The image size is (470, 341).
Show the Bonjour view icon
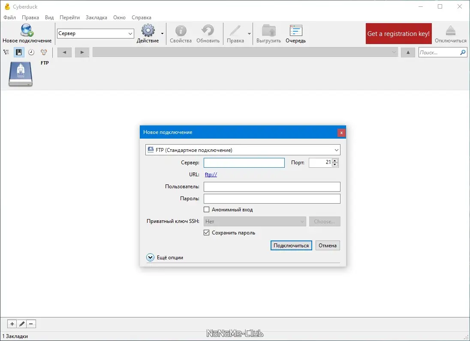coord(44,52)
